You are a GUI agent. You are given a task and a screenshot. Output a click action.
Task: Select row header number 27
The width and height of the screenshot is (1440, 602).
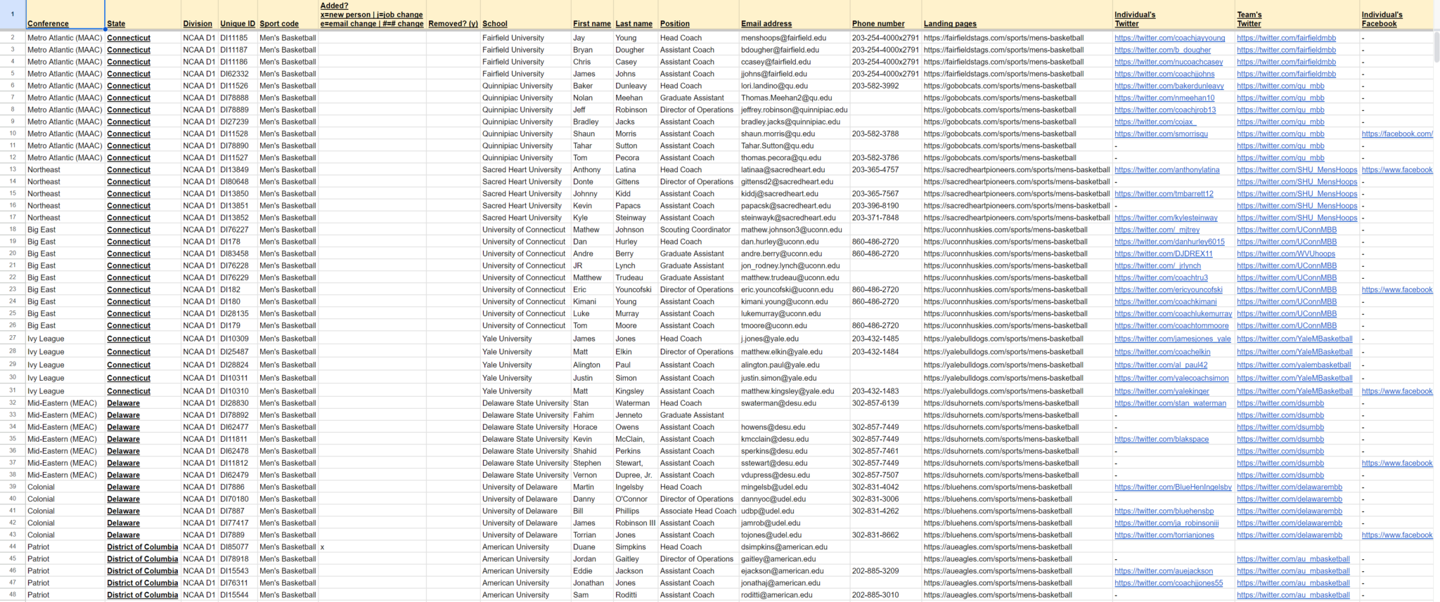click(x=13, y=339)
